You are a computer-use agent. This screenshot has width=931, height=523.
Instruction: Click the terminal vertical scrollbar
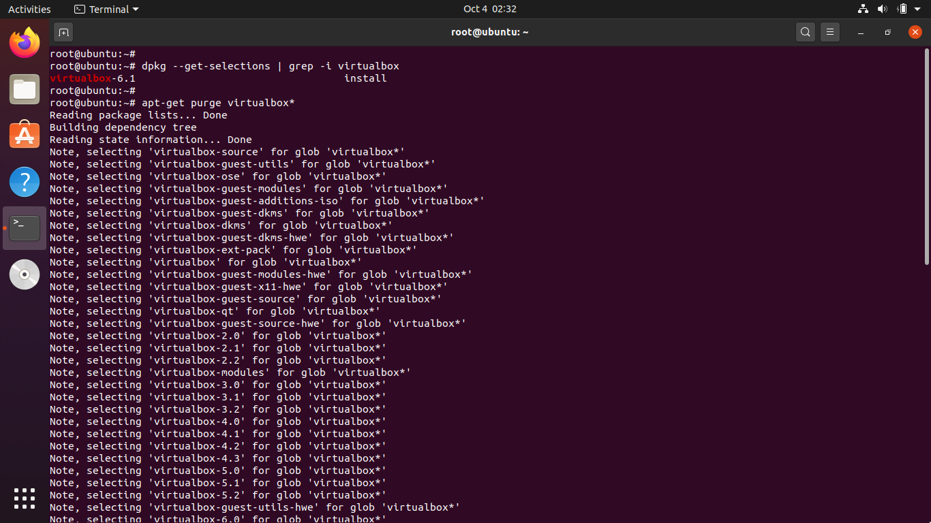[926, 157]
